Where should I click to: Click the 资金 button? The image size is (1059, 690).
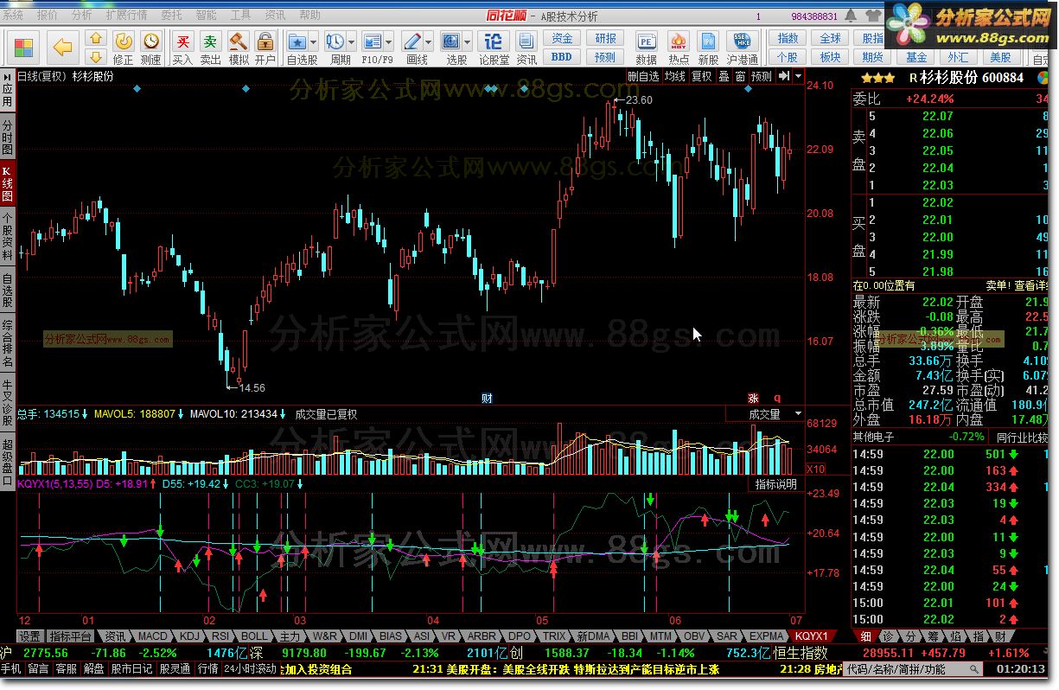coord(562,38)
